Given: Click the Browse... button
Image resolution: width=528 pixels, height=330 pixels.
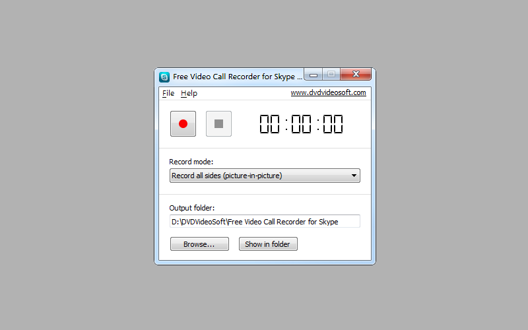Looking at the screenshot, I should coord(199,244).
